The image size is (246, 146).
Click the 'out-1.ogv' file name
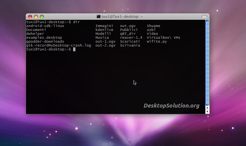click(x=106, y=42)
